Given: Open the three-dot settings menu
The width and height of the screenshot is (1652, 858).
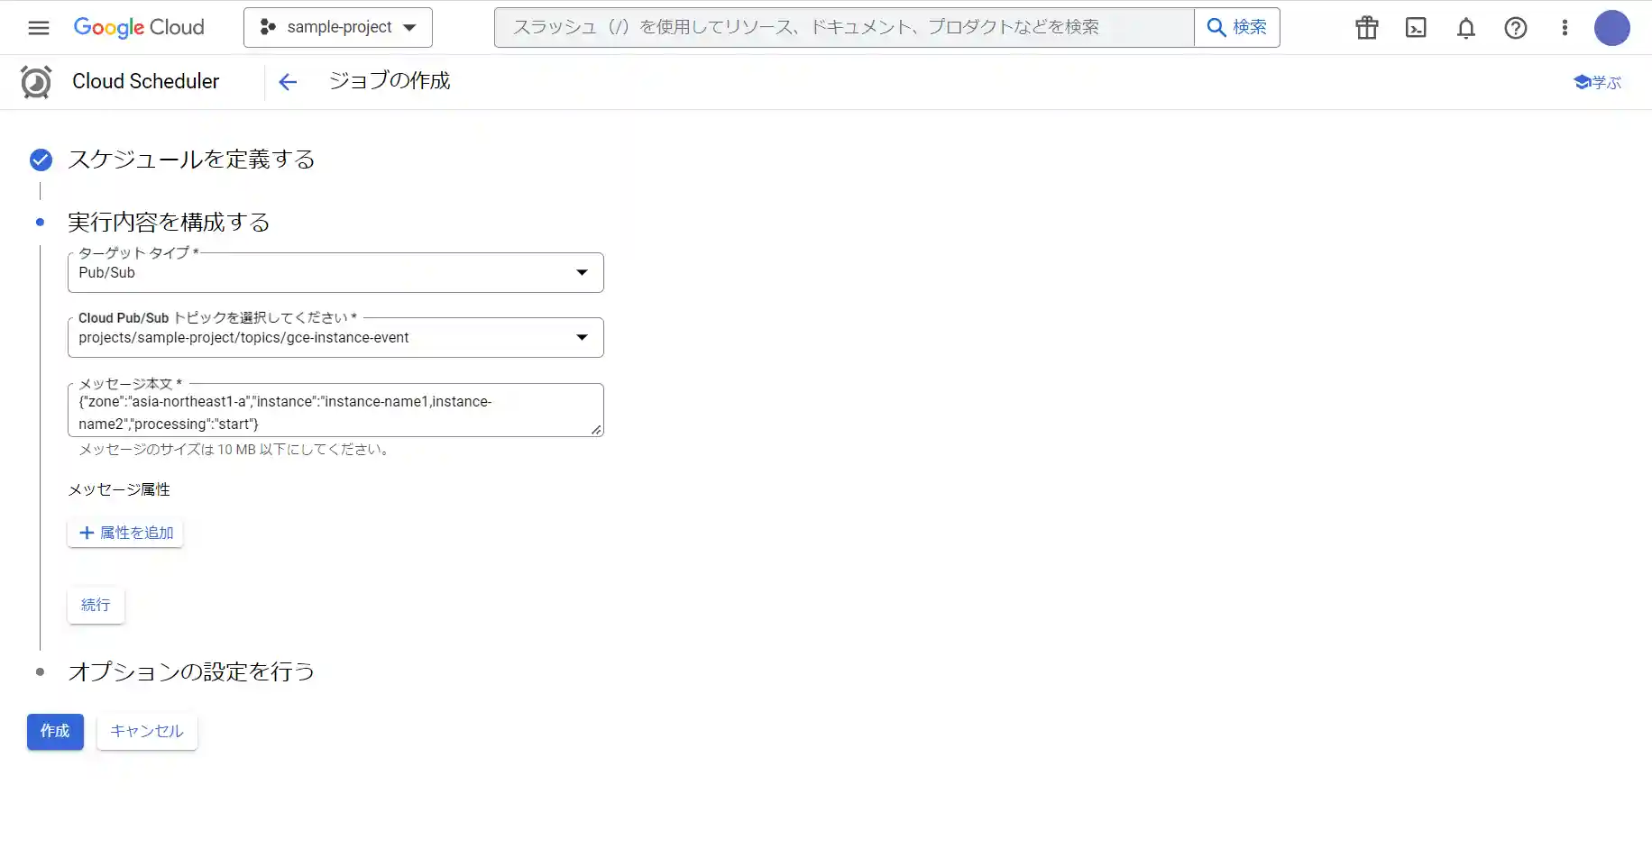Looking at the screenshot, I should 1565,28.
